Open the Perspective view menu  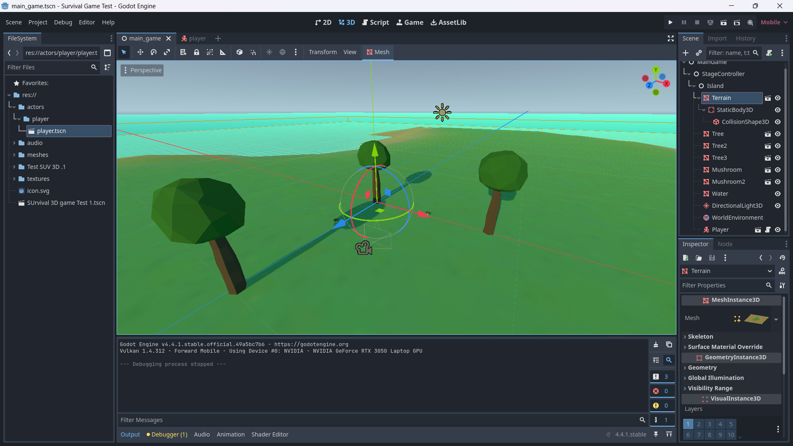142,70
